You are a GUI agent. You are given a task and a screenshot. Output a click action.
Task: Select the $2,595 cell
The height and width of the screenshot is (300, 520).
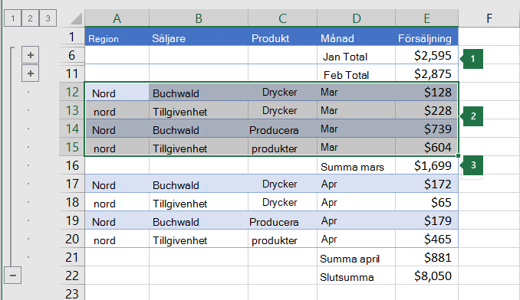coord(426,55)
